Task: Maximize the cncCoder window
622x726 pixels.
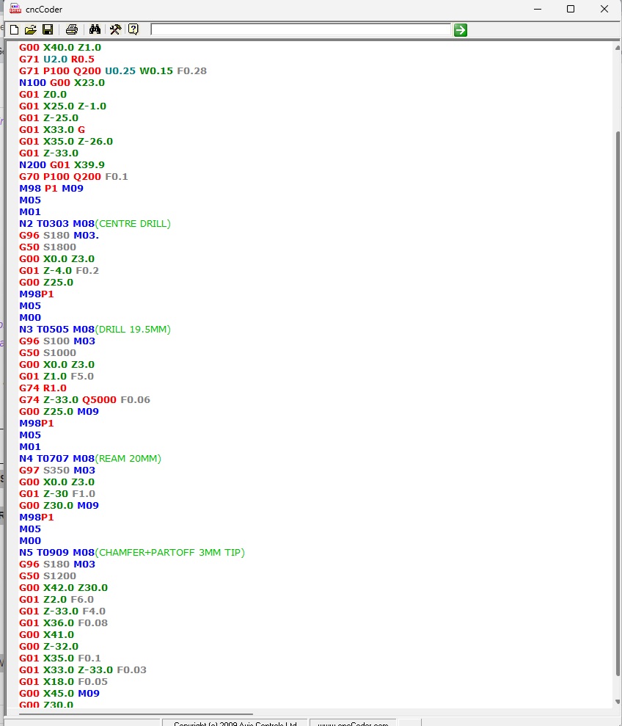Action: coord(571,10)
